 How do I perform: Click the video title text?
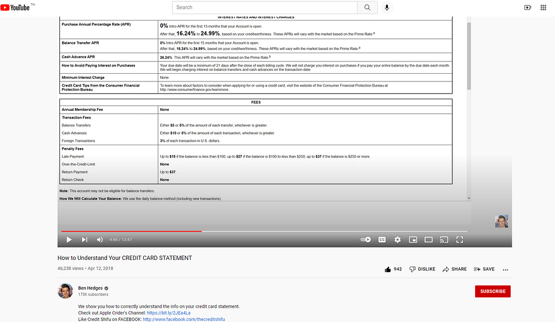124,258
